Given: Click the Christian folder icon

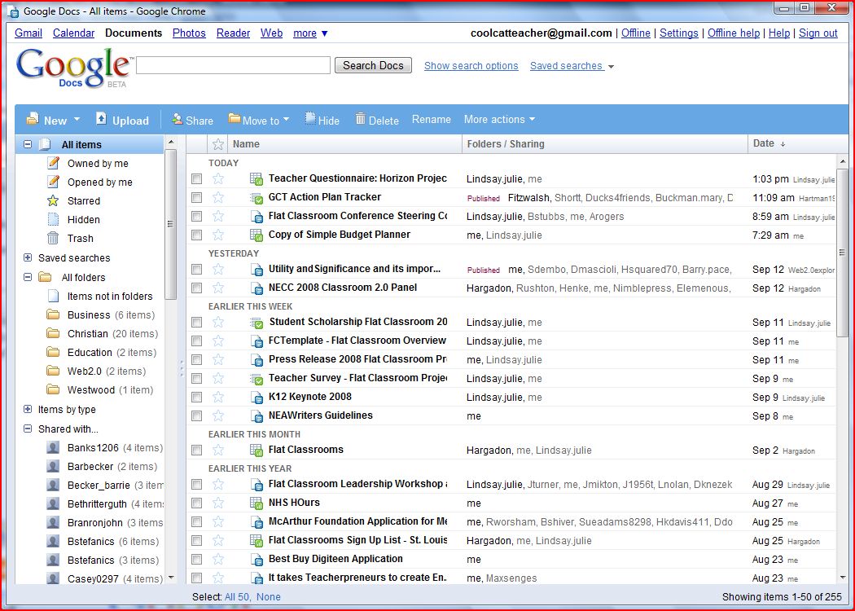Looking at the screenshot, I should coord(53,333).
